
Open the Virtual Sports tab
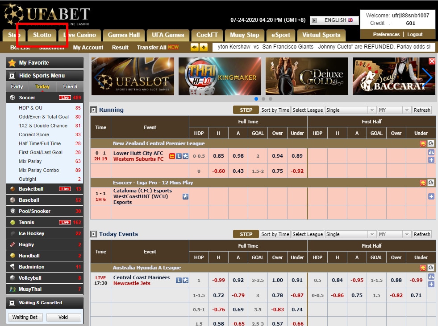pyautogui.click(x=321, y=35)
